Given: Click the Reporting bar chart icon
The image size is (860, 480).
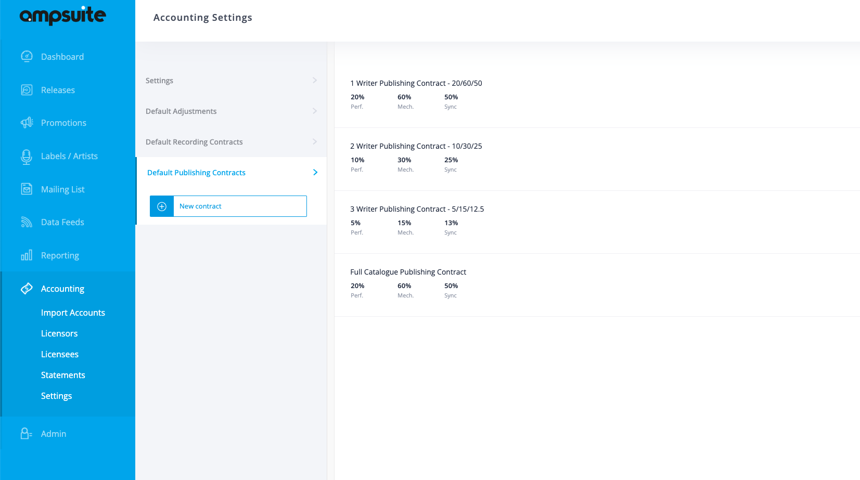Looking at the screenshot, I should point(27,255).
